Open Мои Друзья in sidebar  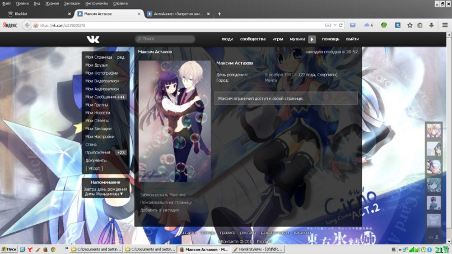pyautogui.click(x=96, y=65)
